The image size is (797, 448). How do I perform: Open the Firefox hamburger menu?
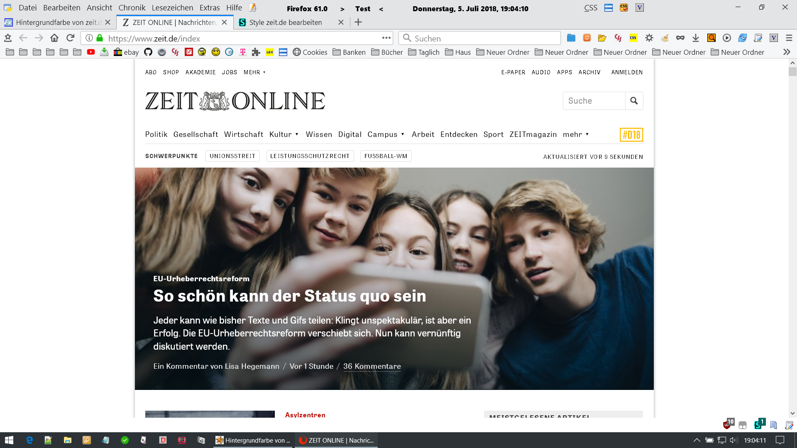pyautogui.click(x=789, y=38)
